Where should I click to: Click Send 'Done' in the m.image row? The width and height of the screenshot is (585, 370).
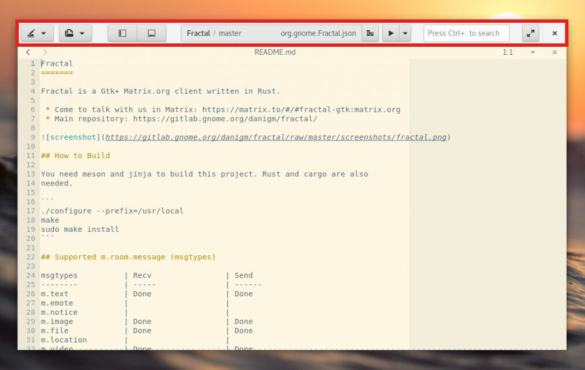pyautogui.click(x=243, y=321)
